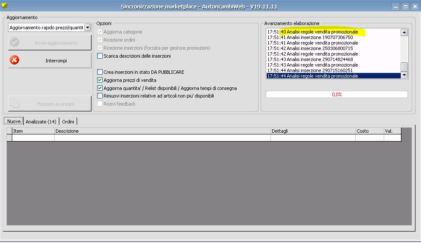The width and height of the screenshot is (421, 243).
Task: Minimize the Sincronizzazione marketplace window
Action: pyautogui.click(x=396, y=6)
